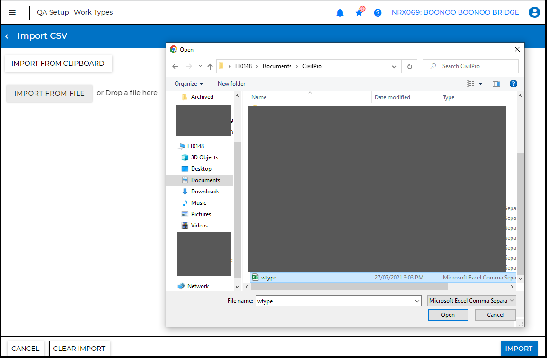Select the wtype file row

(383, 278)
